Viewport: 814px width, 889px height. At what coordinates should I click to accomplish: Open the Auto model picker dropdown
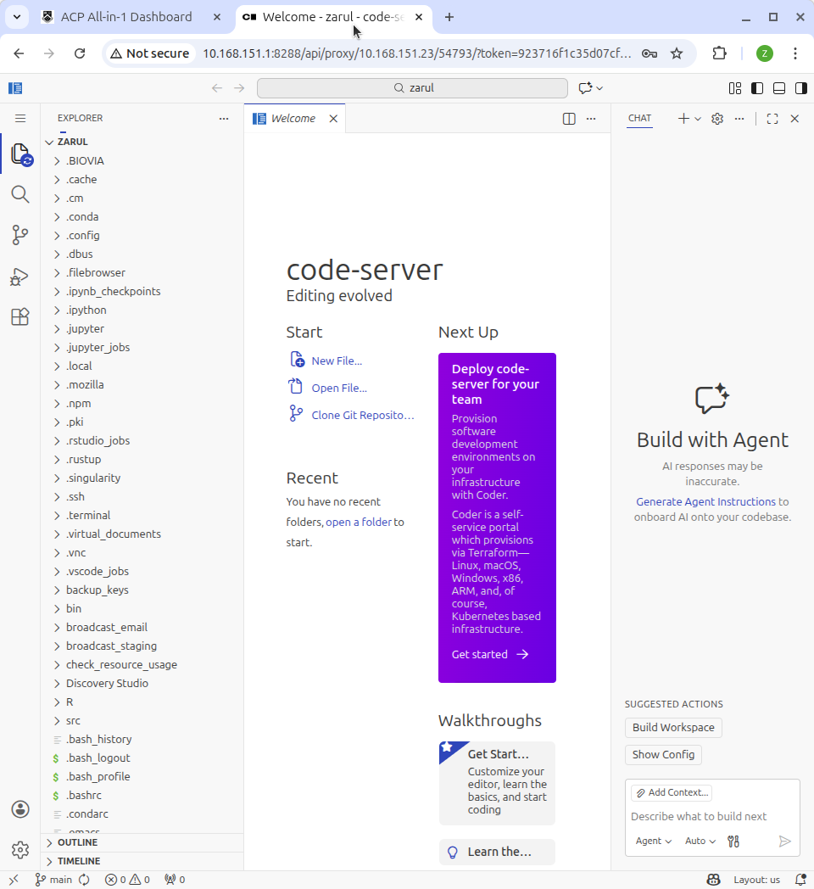point(700,841)
